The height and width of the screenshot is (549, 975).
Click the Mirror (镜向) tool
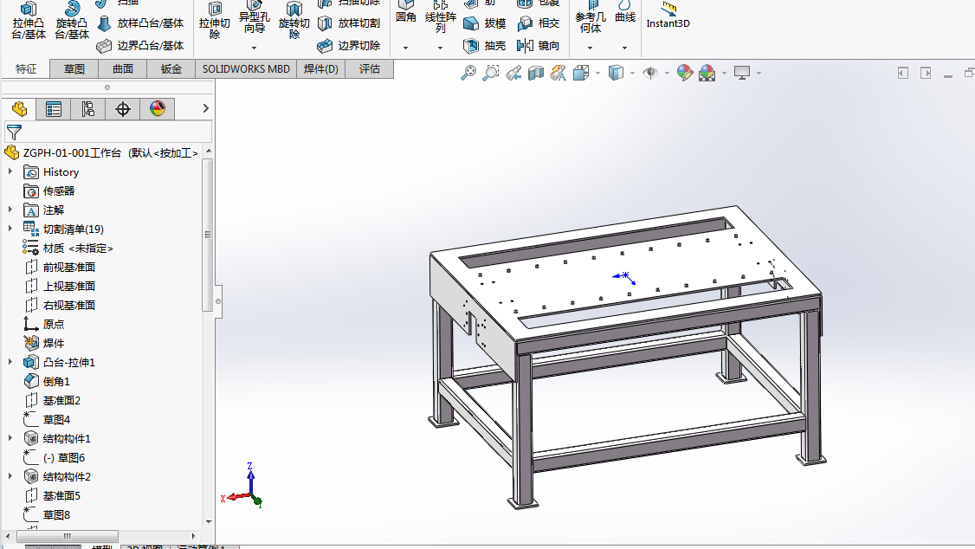[539, 45]
